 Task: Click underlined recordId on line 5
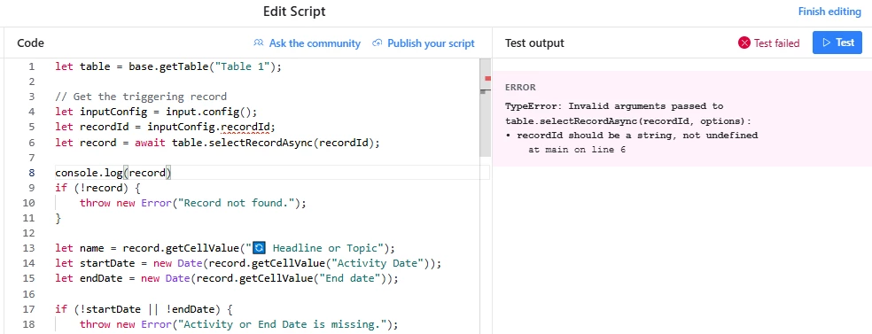[x=245, y=128]
